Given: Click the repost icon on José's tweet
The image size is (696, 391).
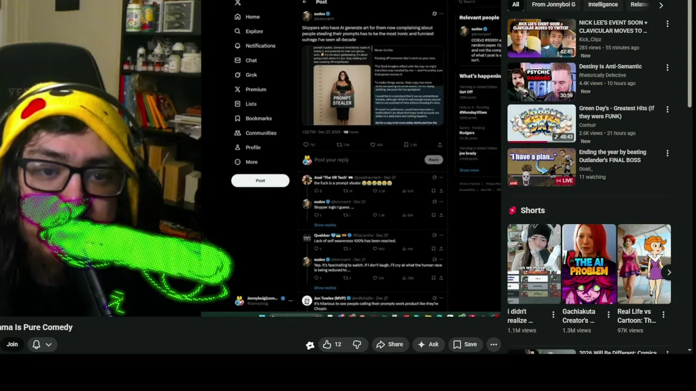Looking at the screenshot, I should tap(345, 191).
